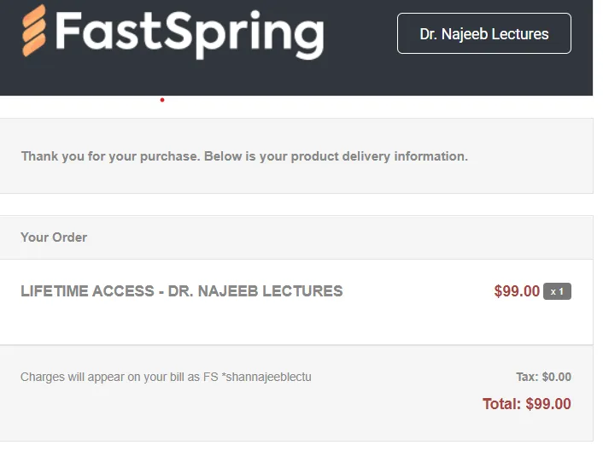Viewport: 603px width, 451px height.
Task: Click the FastSpring wordmark text
Action: point(190,35)
